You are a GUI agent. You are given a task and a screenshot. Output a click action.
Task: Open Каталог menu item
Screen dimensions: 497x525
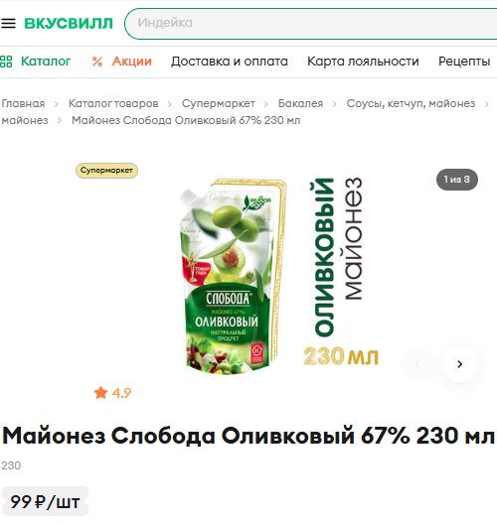click(x=46, y=62)
